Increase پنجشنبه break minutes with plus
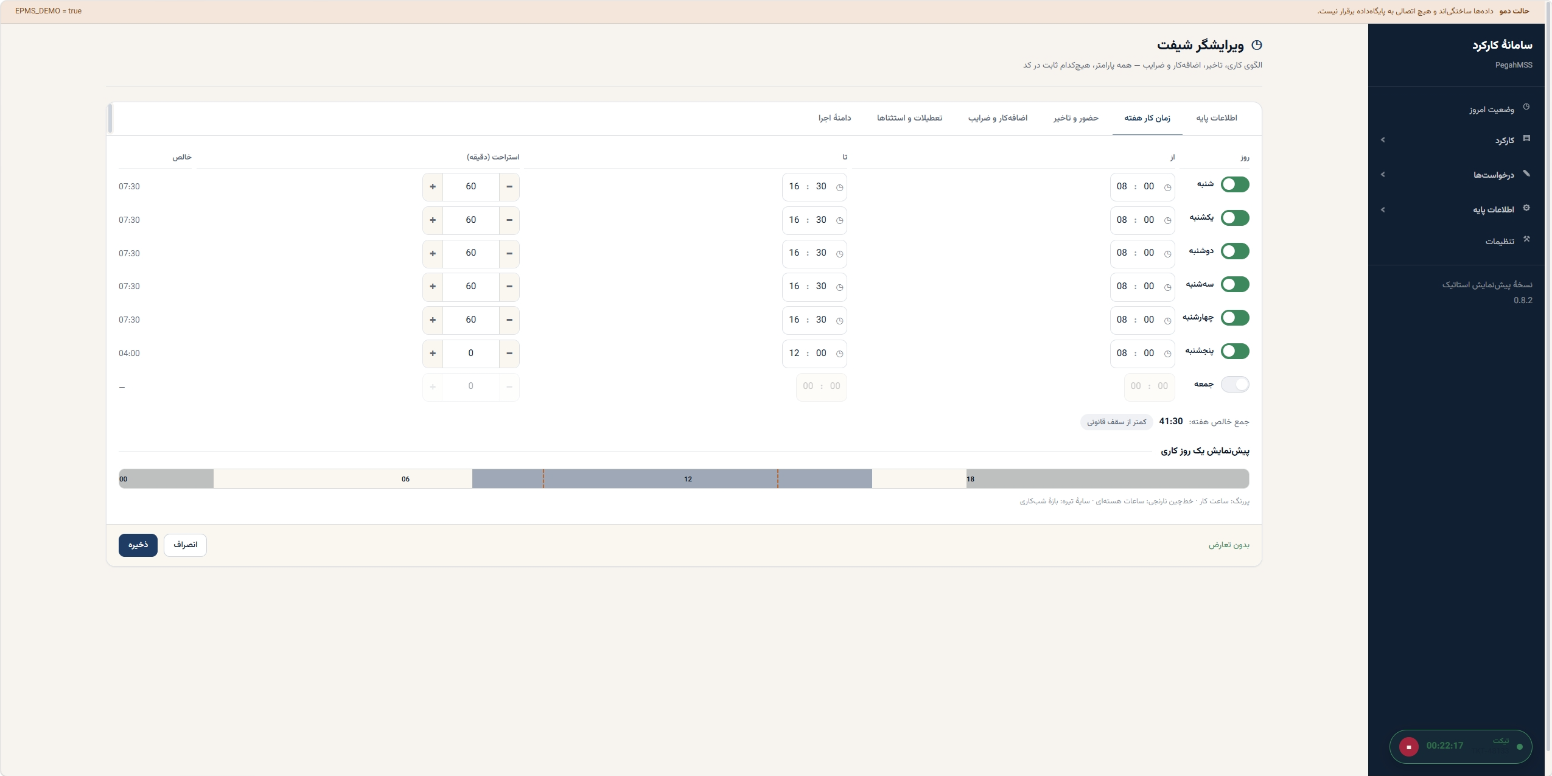 pyautogui.click(x=433, y=354)
